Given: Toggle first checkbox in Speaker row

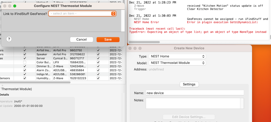Looking at the screenshot, I should click(x=24, y=54).
